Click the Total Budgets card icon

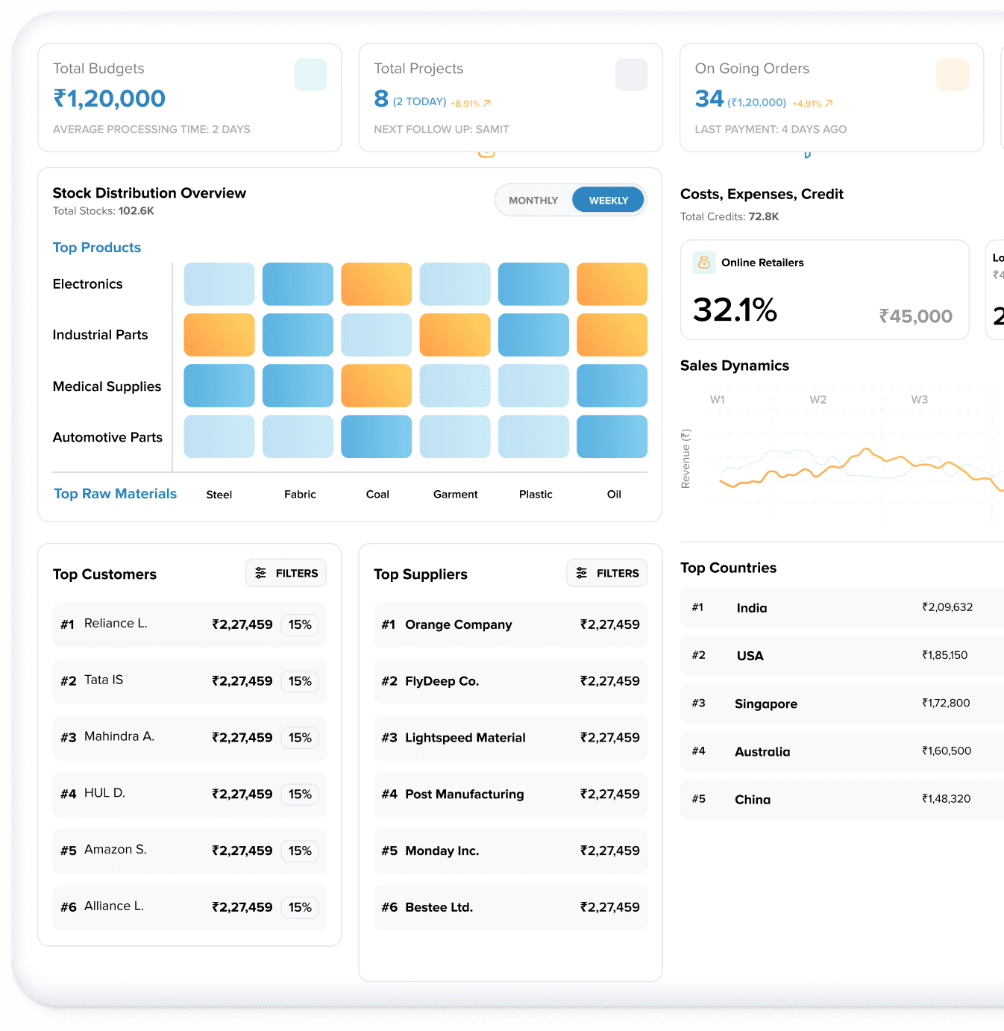click(x=310, y=74)
